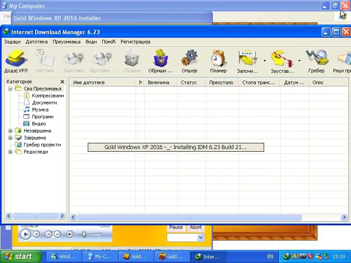This screenshot has height=263, width=351.
Task: Open the Регистрација menu
Action: (136, 42)
